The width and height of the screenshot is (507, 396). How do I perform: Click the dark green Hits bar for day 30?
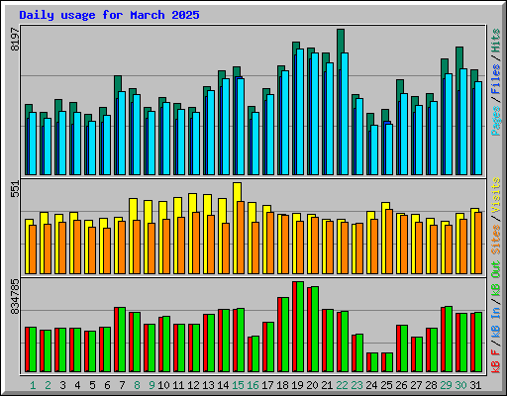click(459, 57)
